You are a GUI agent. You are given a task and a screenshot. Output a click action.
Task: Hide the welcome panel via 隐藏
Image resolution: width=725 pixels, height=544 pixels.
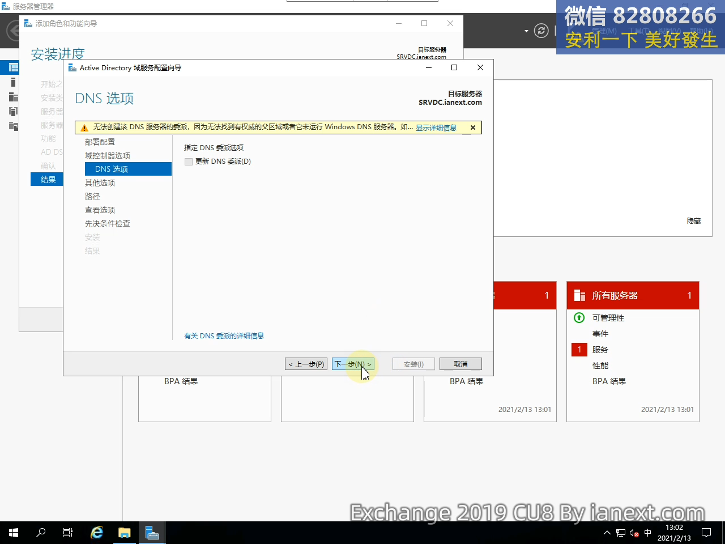tap(694, 220)
